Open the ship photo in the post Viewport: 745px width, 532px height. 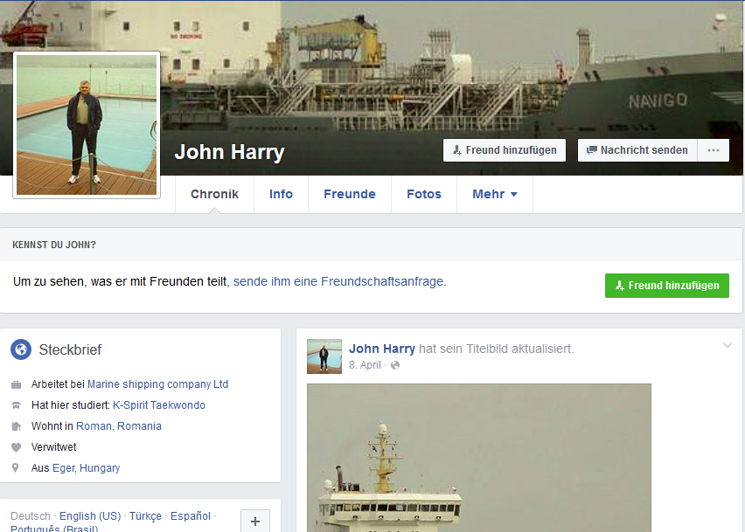click(x=479, y=458)
